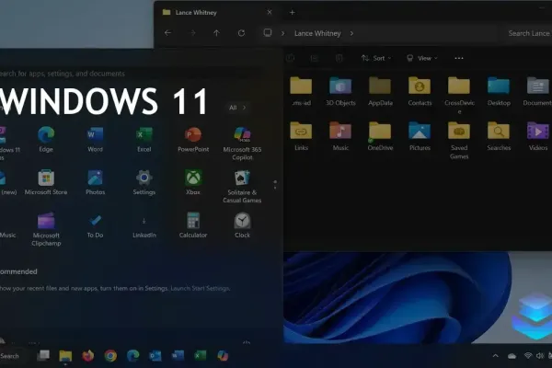
Task: Open the 3D Objects folder
Action: (340, 92)
